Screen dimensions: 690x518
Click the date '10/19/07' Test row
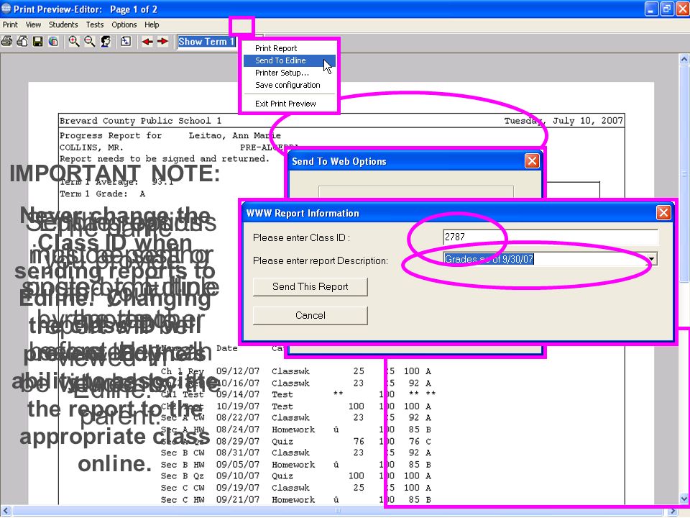point(238,406)
